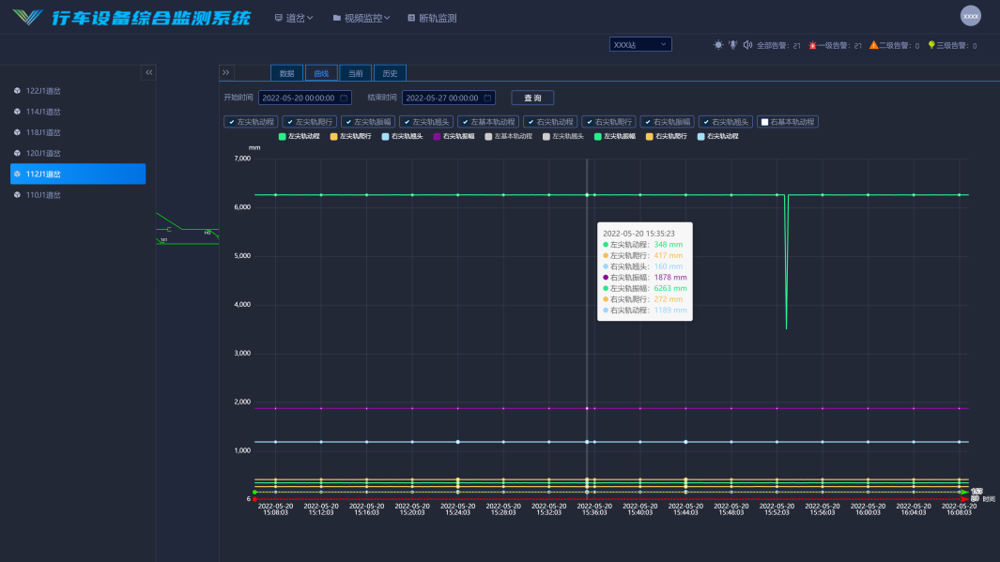Uncheck the 右尖轨动程 checkbox

531,122
